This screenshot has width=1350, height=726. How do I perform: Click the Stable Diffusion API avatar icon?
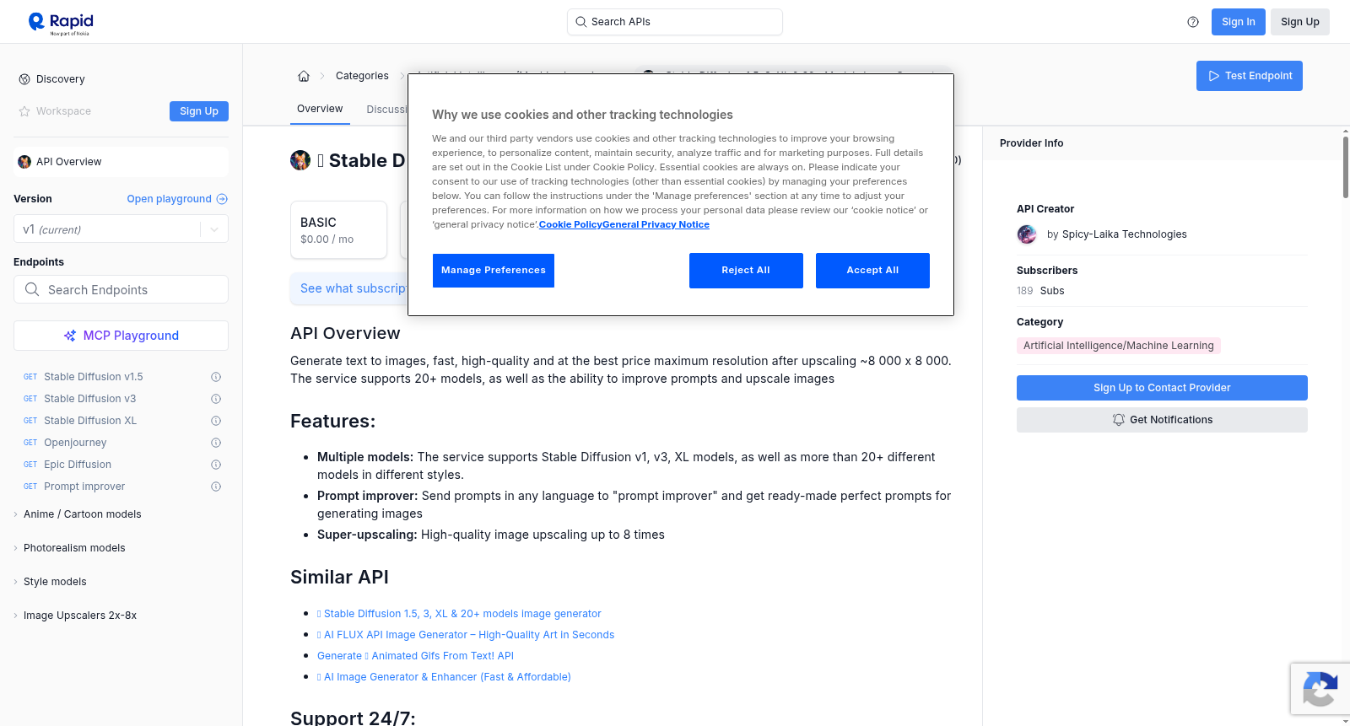click(300, 160)
